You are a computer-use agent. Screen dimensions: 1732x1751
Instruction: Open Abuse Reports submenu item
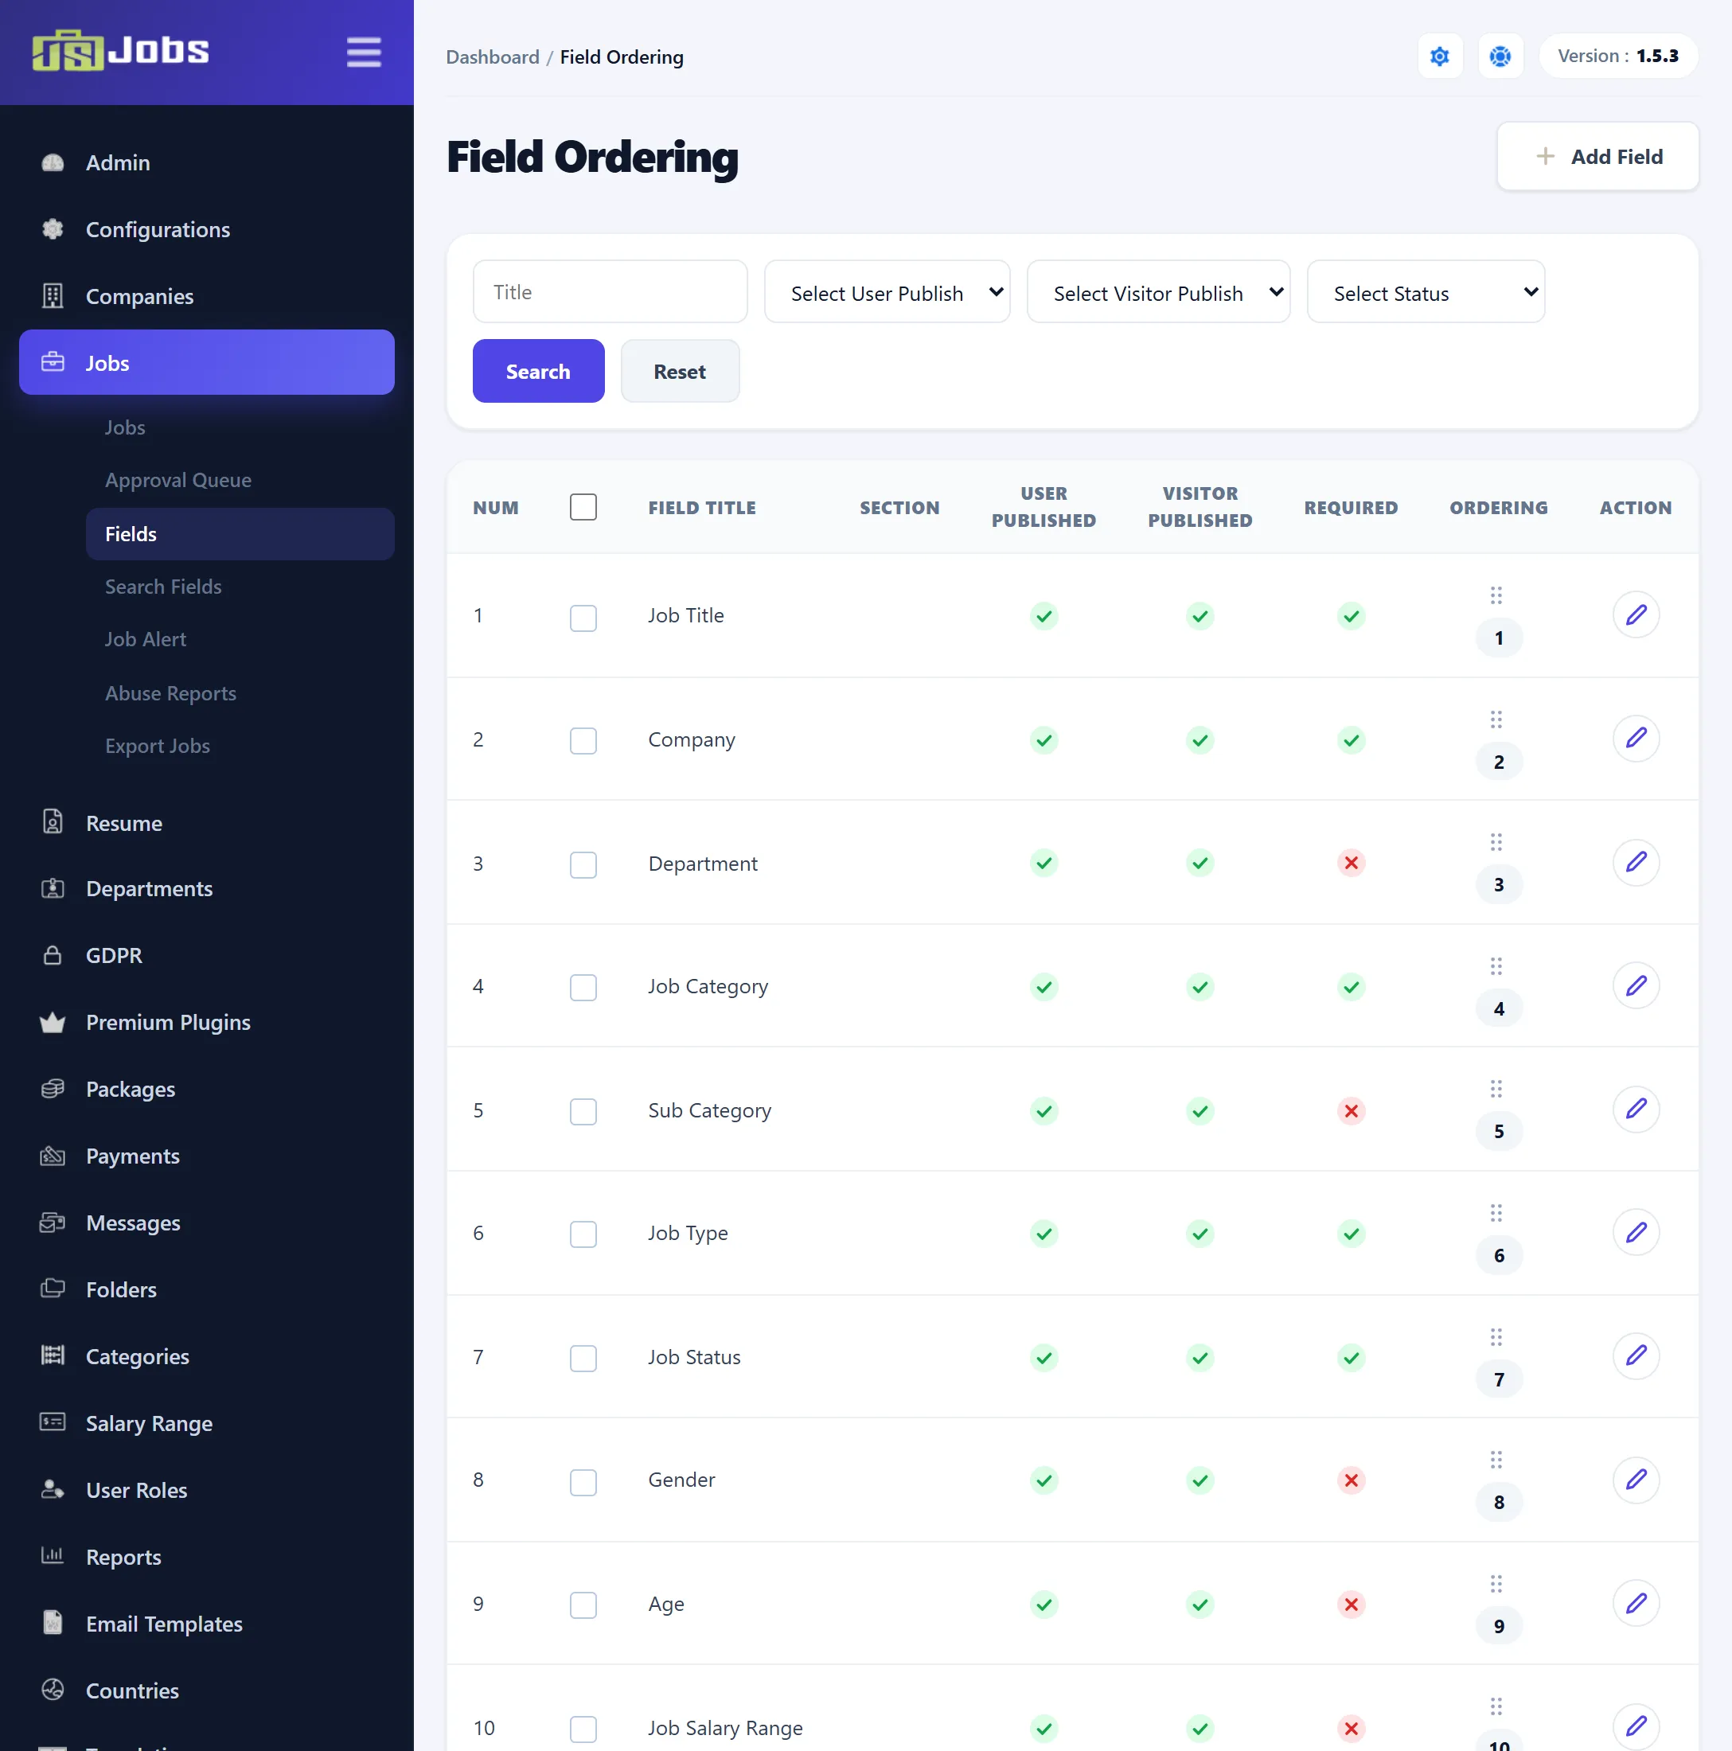pyautogui.click(x=170, y=693)
